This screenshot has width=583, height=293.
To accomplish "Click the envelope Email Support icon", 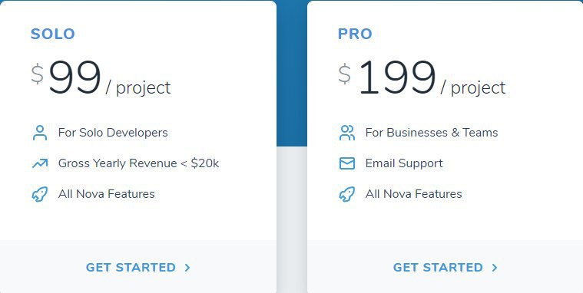I will coord(347,163).
